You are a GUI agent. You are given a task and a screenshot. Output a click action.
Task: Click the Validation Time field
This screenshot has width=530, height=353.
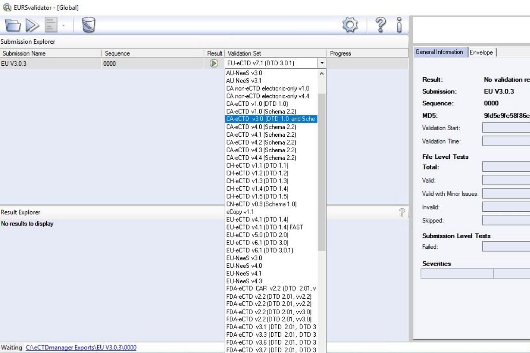click(x=506, y=141)
